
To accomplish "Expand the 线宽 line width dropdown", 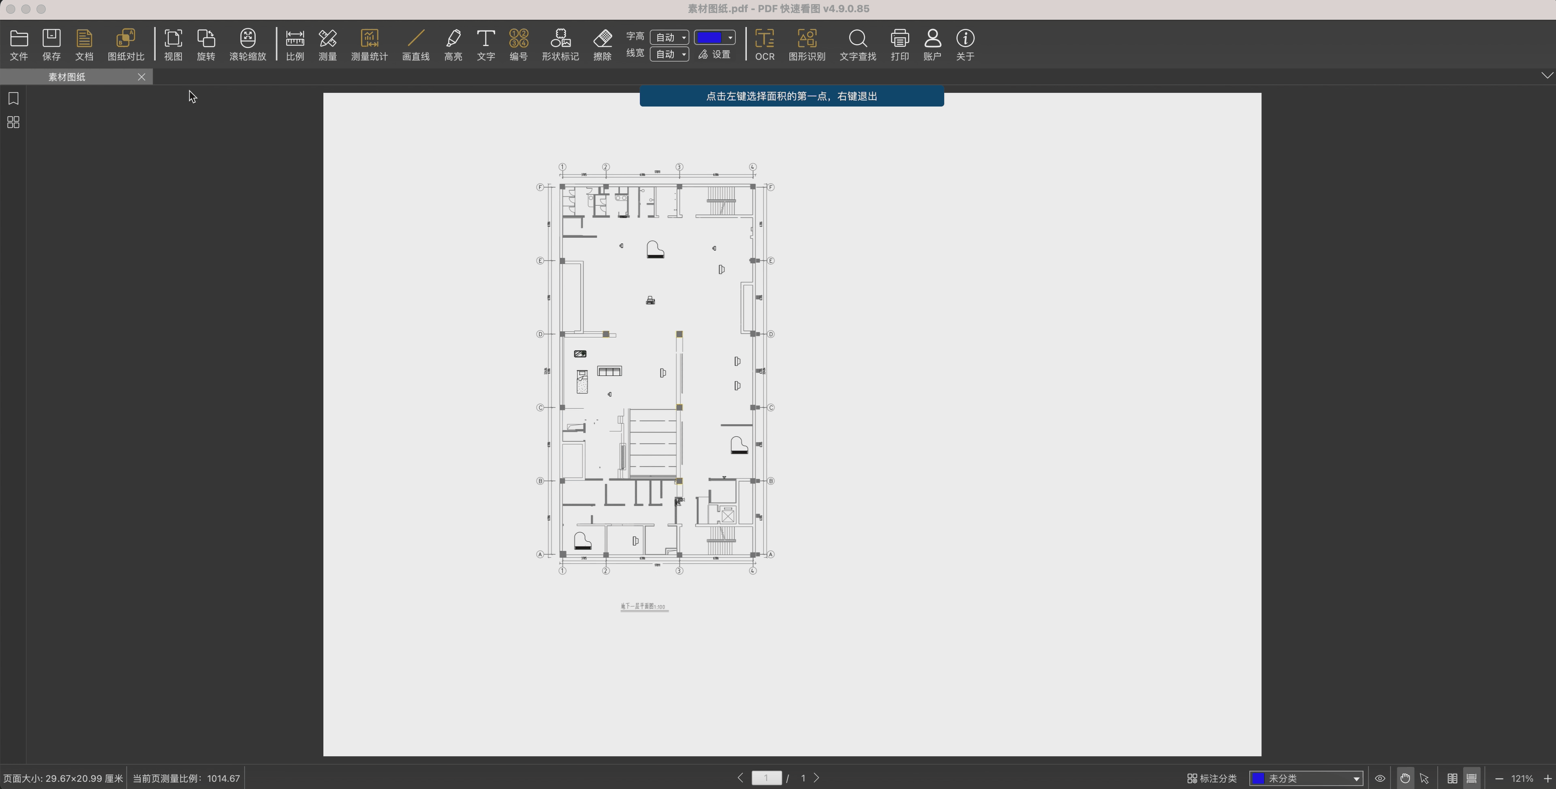I will tap(670, 54).
